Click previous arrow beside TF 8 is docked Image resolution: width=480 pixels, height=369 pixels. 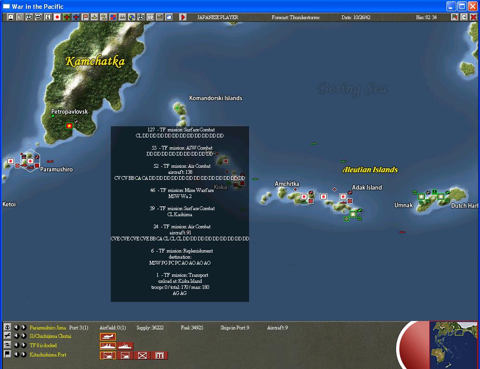click(17, 345)
